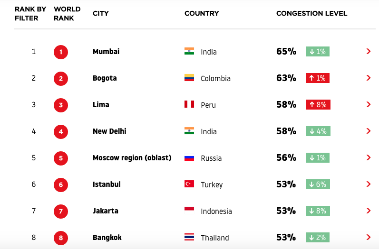Open the Moscow region (oblast) link
Viewport: 379px width, 249px height.
[132, 157]
